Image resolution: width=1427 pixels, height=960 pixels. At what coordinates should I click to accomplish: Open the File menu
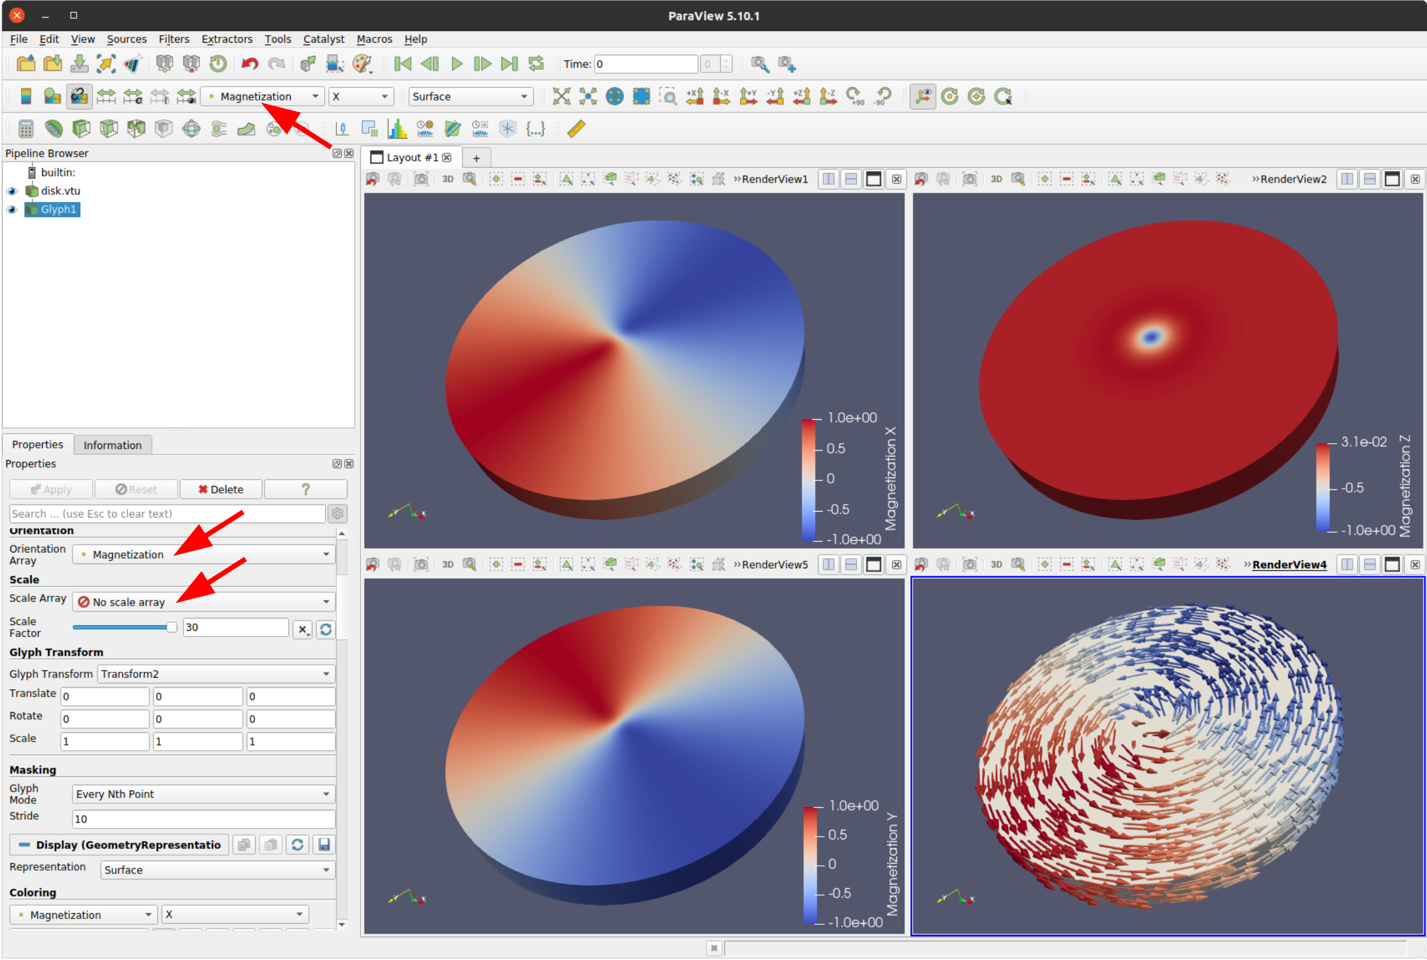point(18,39)
